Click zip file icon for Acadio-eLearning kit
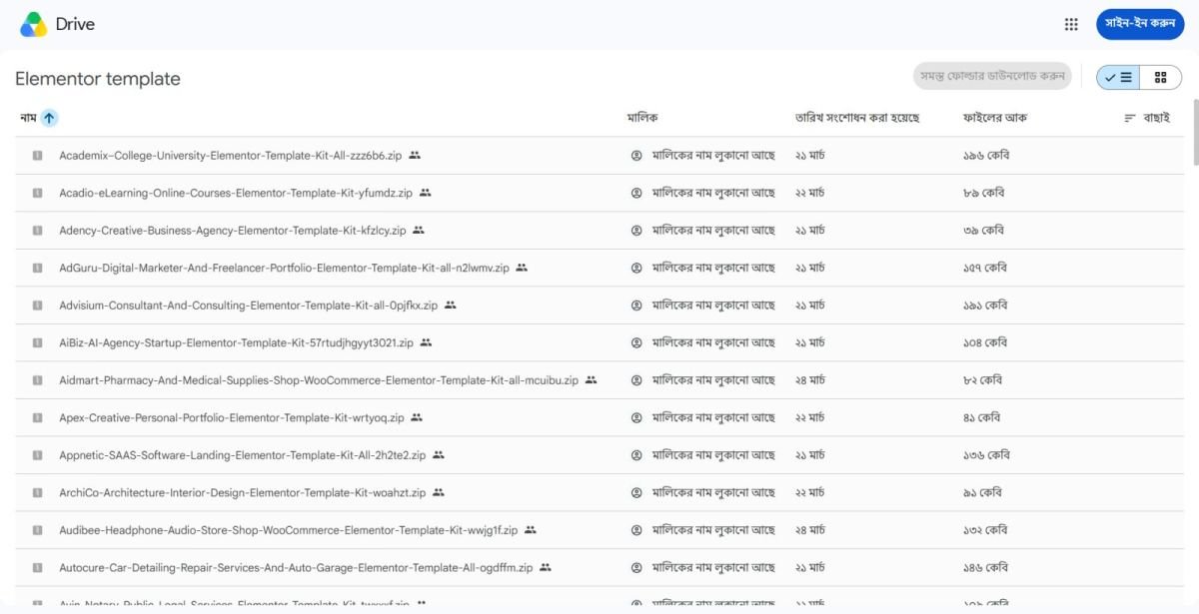1199x614 pixels. [x=37, y=193]
